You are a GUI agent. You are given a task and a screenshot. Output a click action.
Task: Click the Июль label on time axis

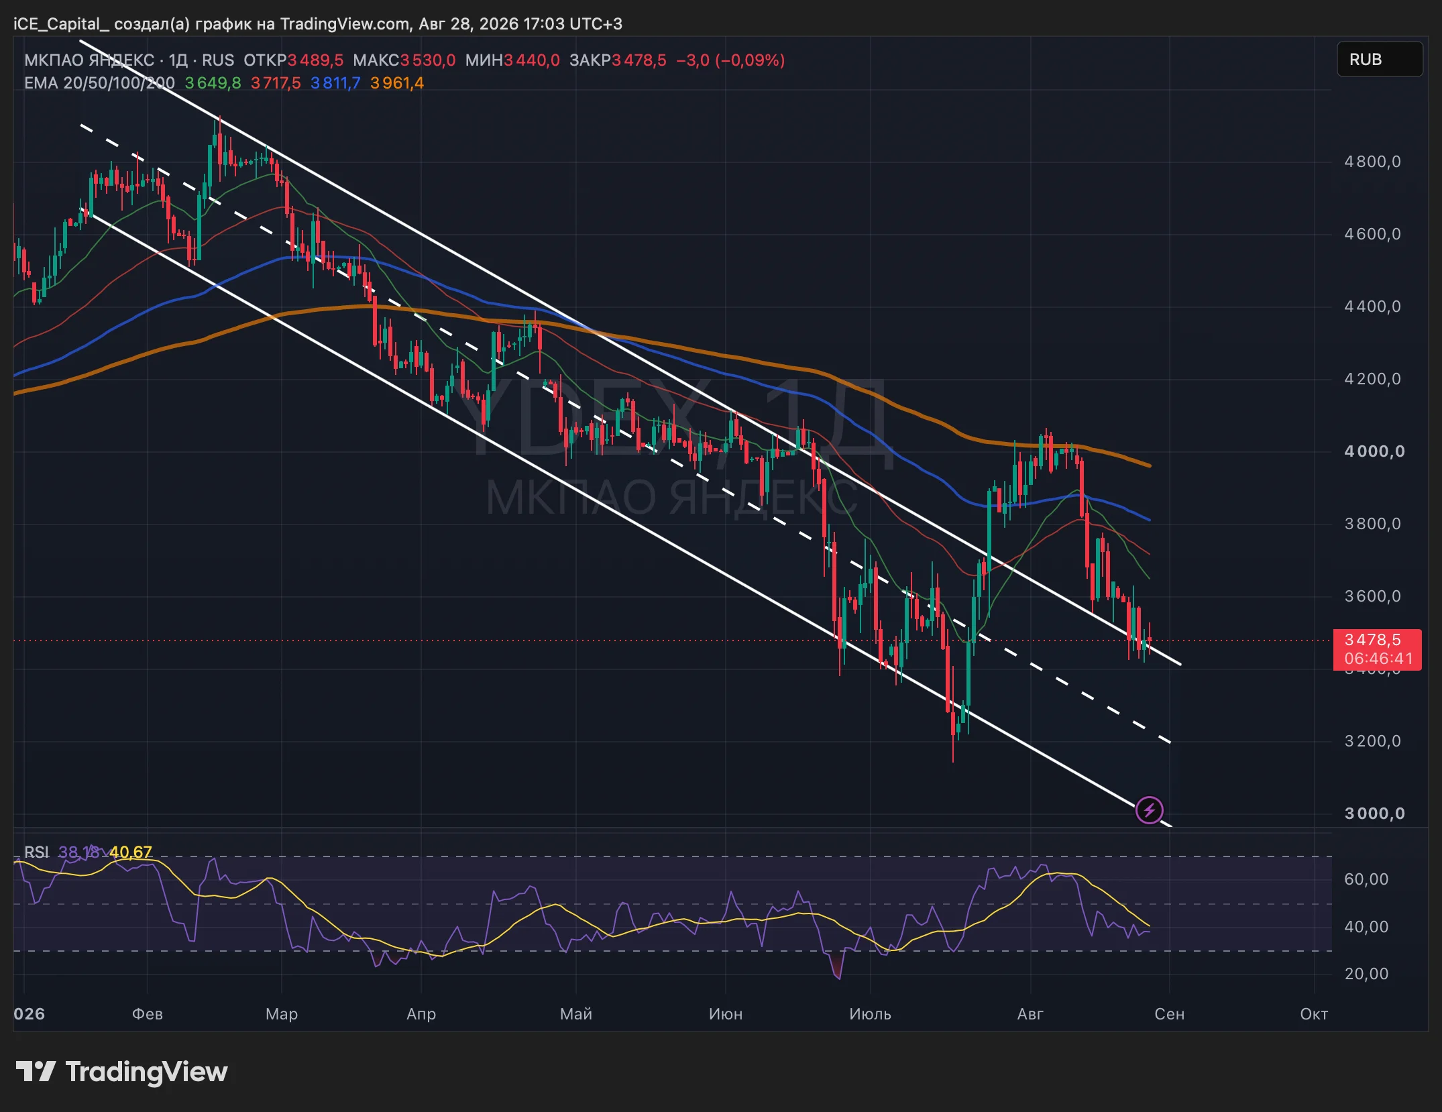[x=871, y=1014]
